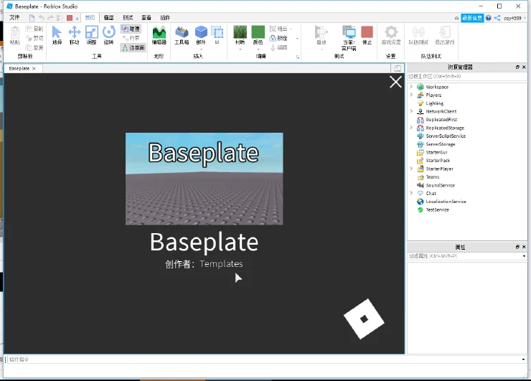531x381 pixels.
Task: Select SoundService in the explorer
Action: (x=441, y=185)
